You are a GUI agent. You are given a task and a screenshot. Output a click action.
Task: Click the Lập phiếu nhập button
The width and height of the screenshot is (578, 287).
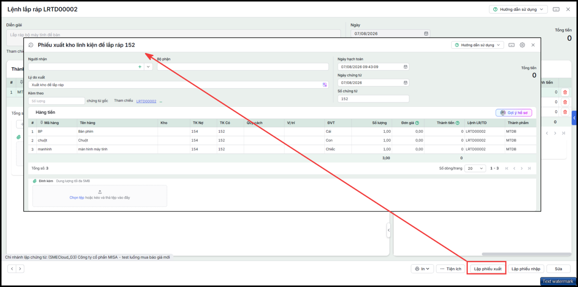tap(526, 269)
